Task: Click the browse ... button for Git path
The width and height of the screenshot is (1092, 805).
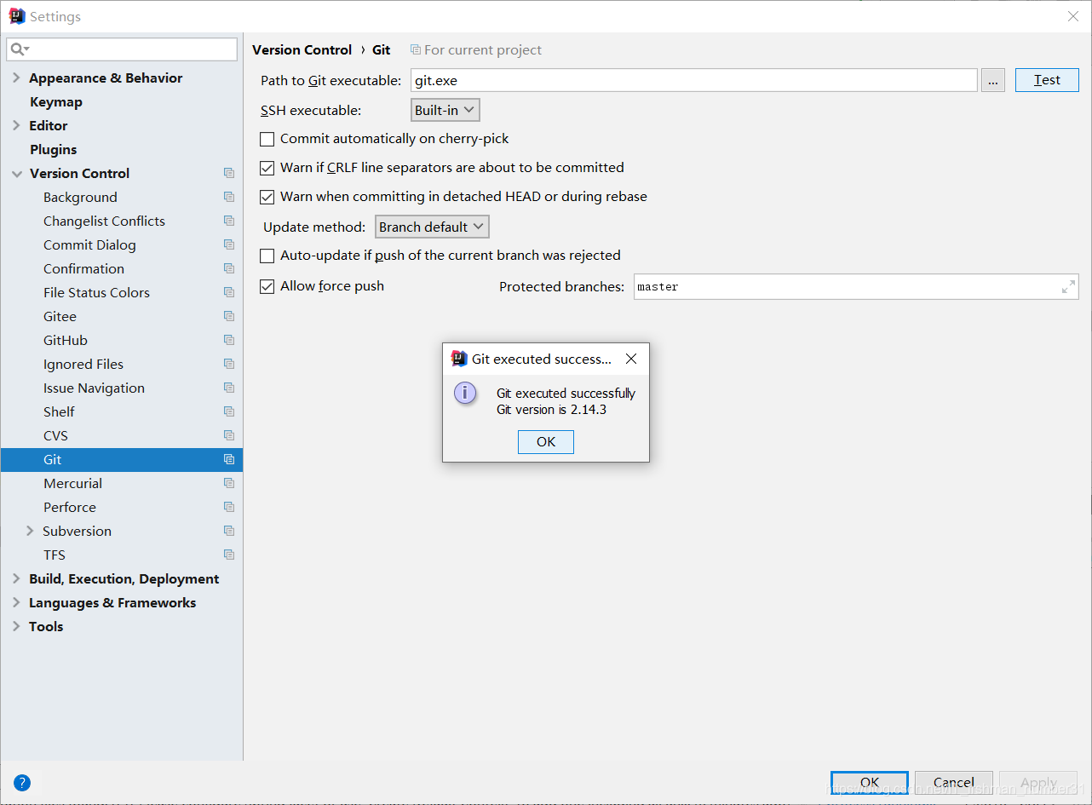Action: (x=993, y=80)
